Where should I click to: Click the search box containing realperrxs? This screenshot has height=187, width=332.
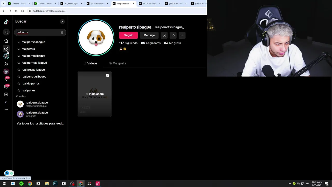(40, 32)
